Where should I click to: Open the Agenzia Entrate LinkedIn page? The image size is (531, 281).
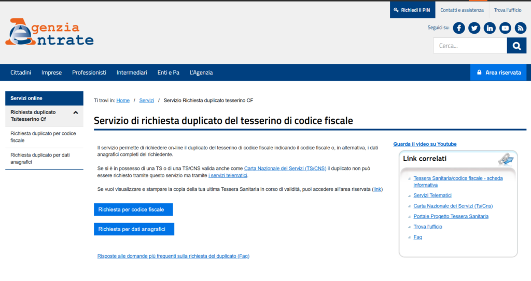tap(490, 28)
